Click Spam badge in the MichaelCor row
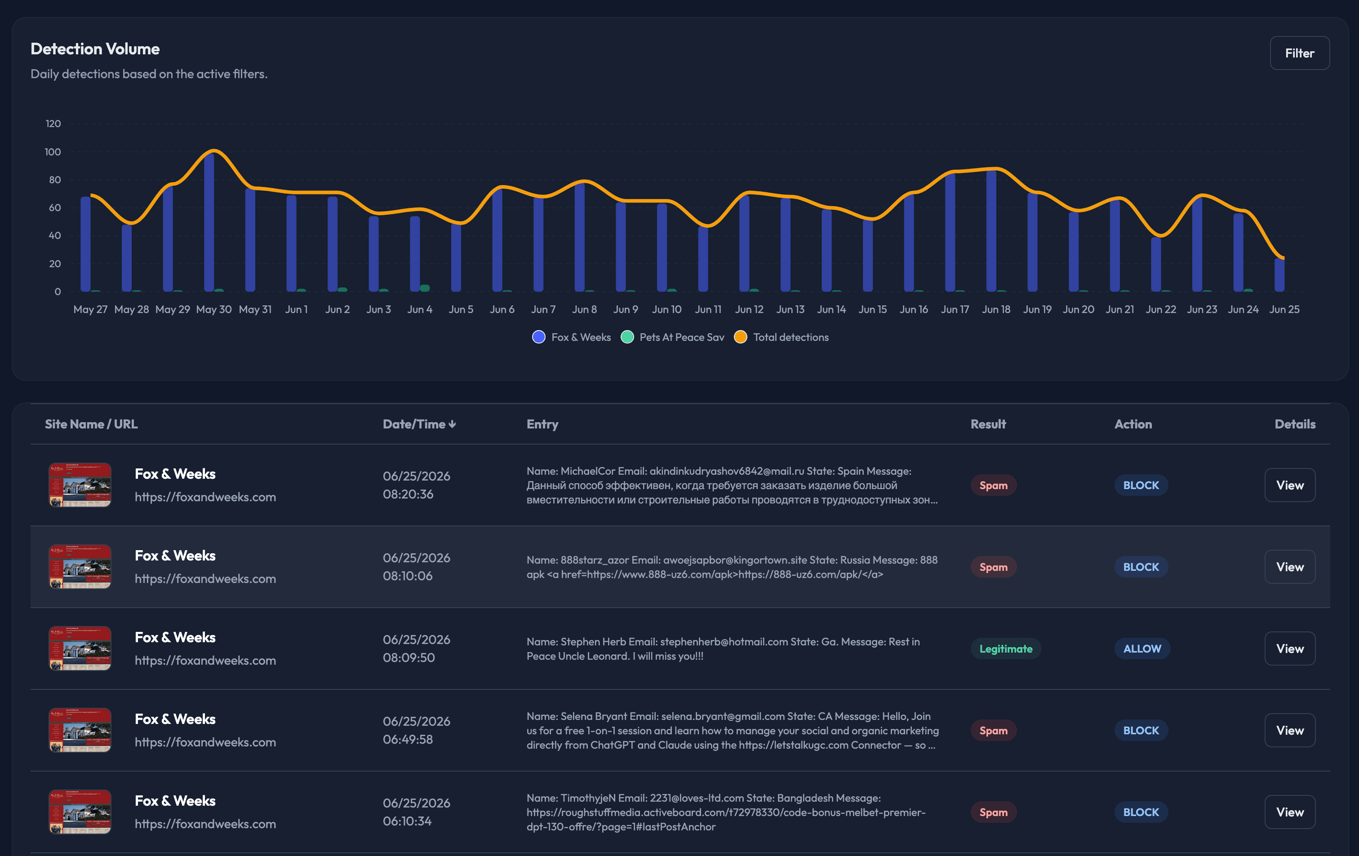The image size is (1359, 856). [x=993, y=485]
